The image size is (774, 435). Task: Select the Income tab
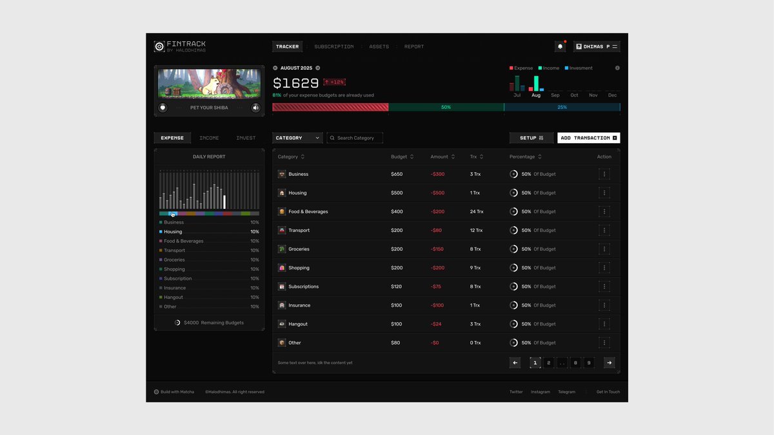pyautogui.click(x=209, y=138)
